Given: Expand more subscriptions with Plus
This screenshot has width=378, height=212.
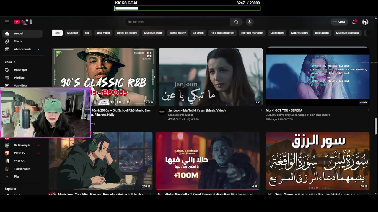Looking at the screenshot, I should click(22, 177).
